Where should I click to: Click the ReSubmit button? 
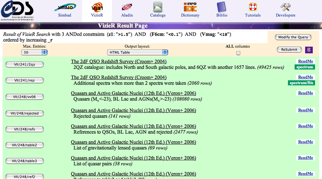tap(289, 50)
